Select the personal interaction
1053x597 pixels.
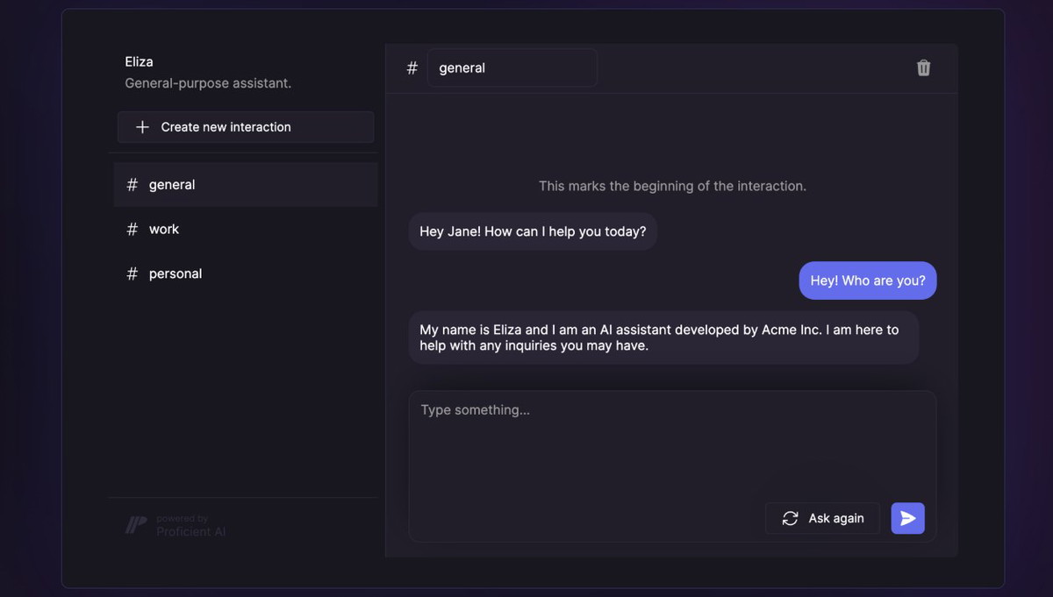[246, 274]
